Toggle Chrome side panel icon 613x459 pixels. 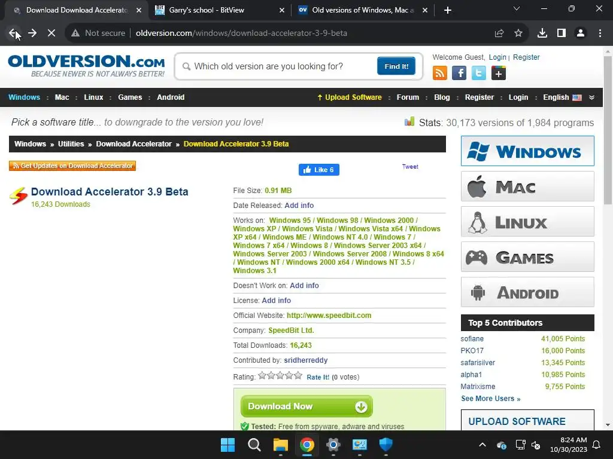tap(562, 33)
